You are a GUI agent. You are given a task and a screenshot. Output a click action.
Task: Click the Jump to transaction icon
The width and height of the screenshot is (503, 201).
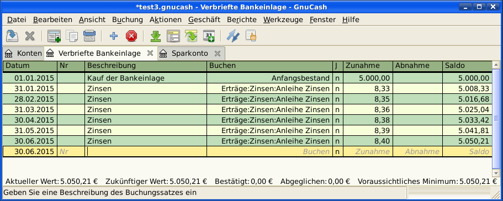[x=191, y=36]
